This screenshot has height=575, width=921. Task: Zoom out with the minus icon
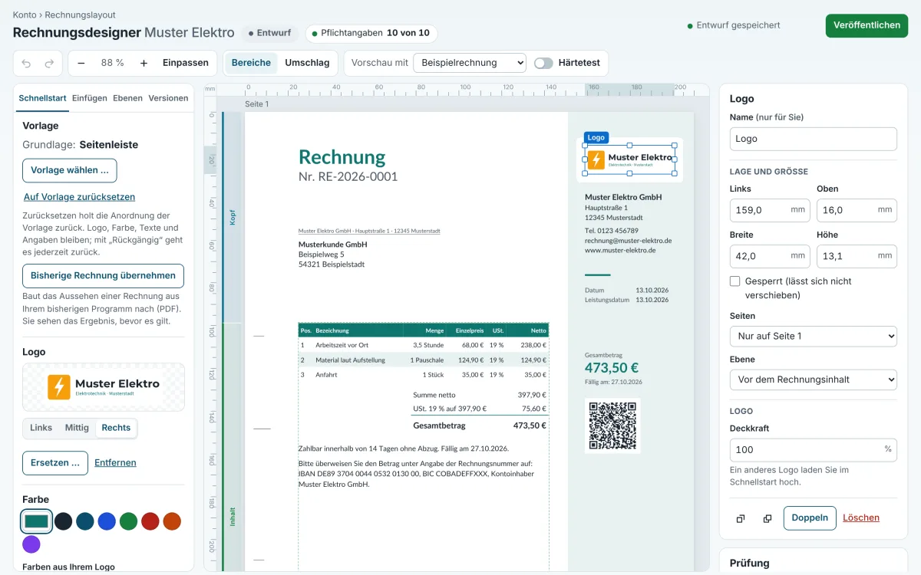(81, 63)
